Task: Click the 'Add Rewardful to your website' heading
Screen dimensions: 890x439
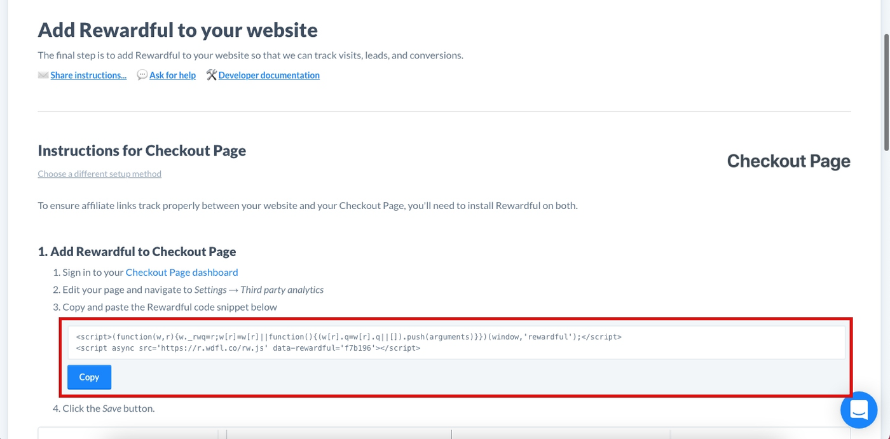Action: [177, 29]
